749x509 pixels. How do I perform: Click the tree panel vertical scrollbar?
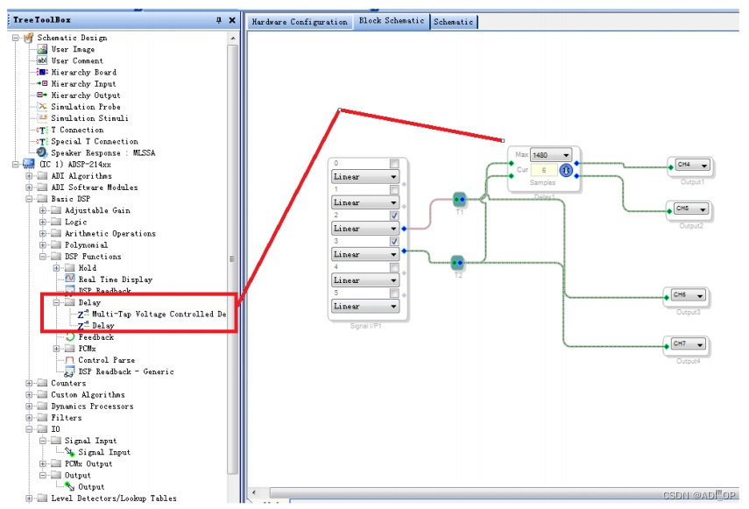(233, 258)
